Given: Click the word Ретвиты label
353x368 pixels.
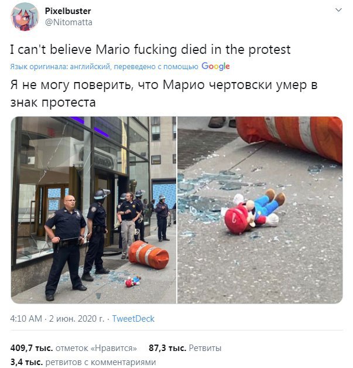Looking at the screenshot, I should click(x=205, y=348).
